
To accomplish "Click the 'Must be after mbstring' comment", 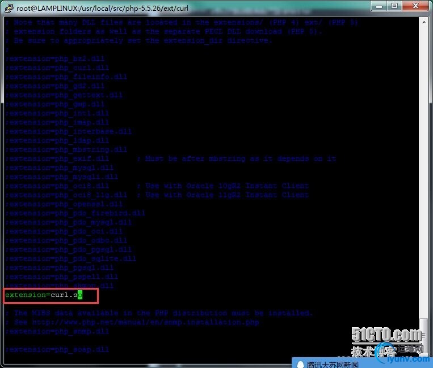I will (x=237, y=158).
